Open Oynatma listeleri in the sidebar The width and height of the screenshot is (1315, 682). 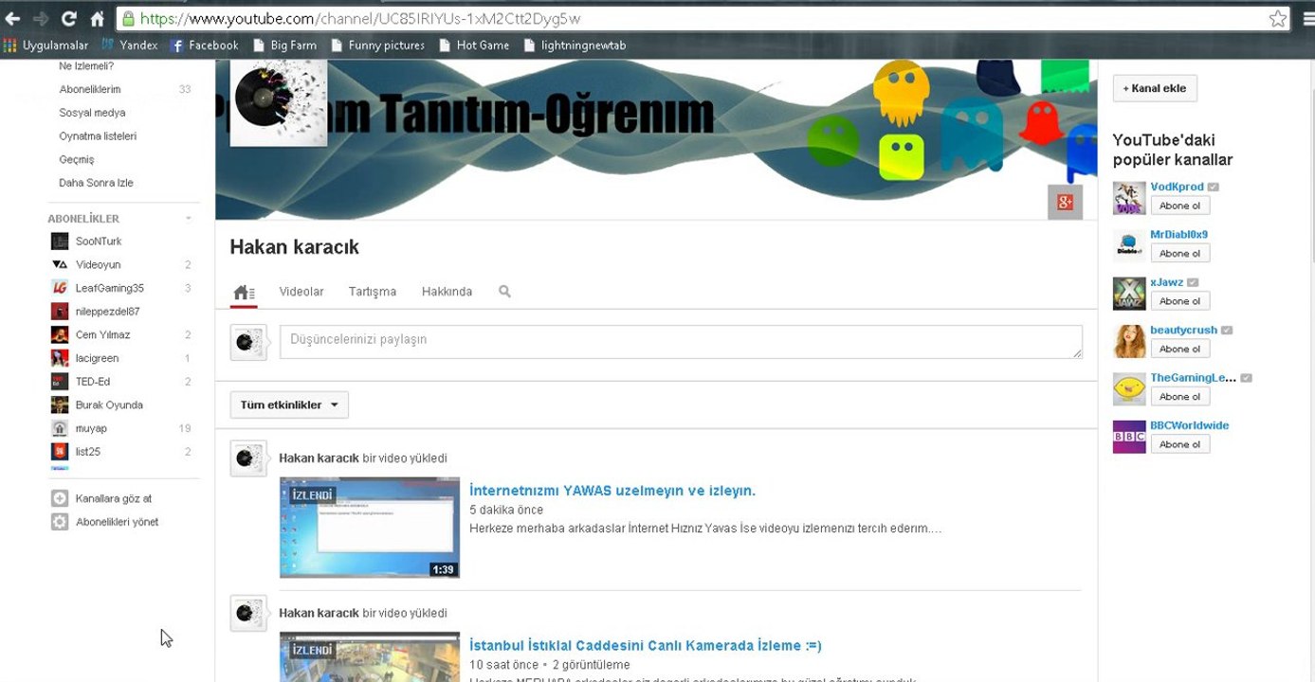pyautogui.click(x=98, y=136)
